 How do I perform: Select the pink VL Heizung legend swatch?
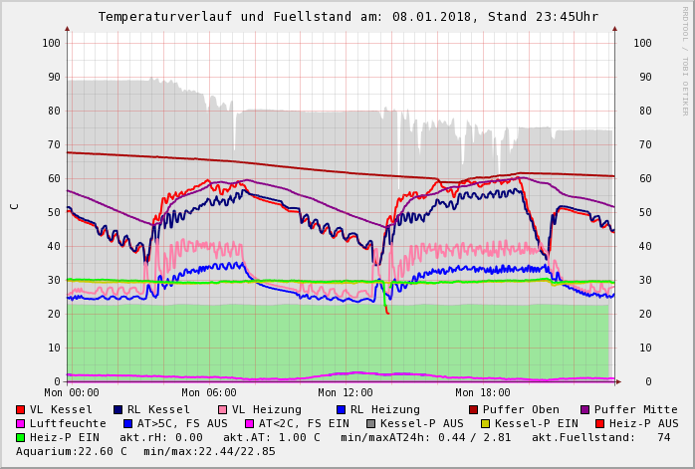tap(223, 409)
